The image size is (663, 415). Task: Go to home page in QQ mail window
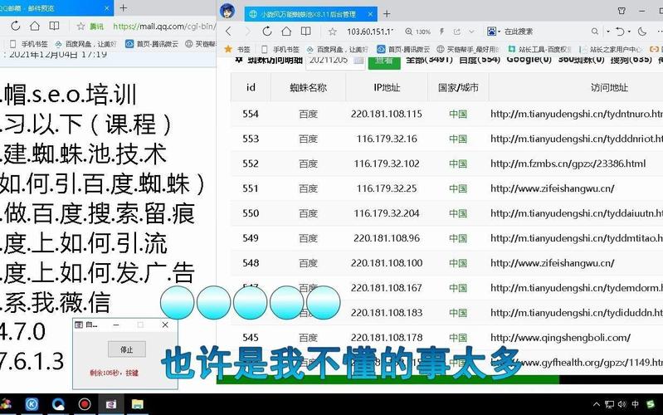pos(35,27)
